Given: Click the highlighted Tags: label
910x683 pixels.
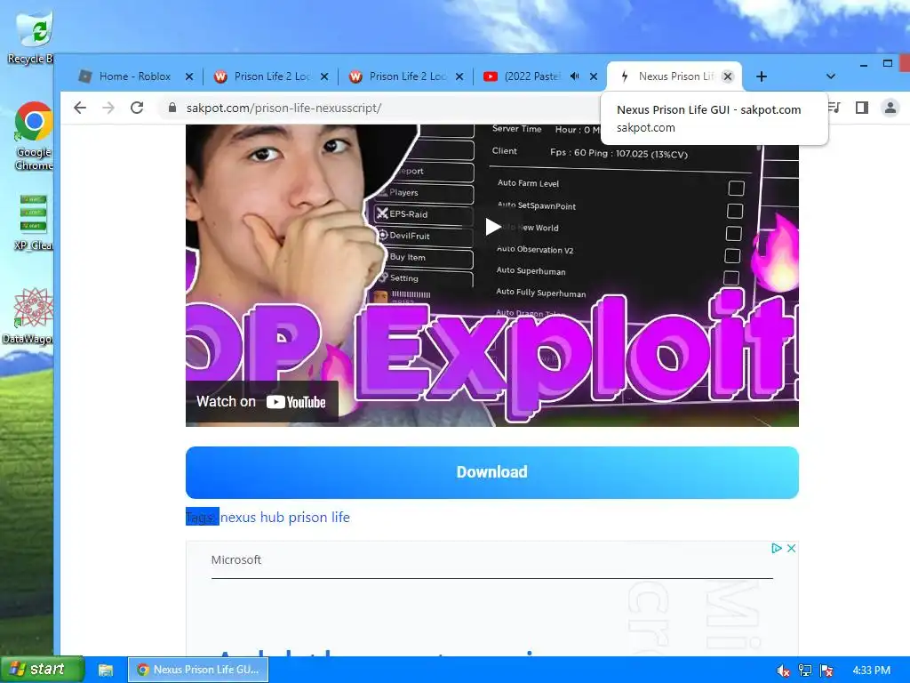Looking at the screenshot, I should click(x=202, y=517).
